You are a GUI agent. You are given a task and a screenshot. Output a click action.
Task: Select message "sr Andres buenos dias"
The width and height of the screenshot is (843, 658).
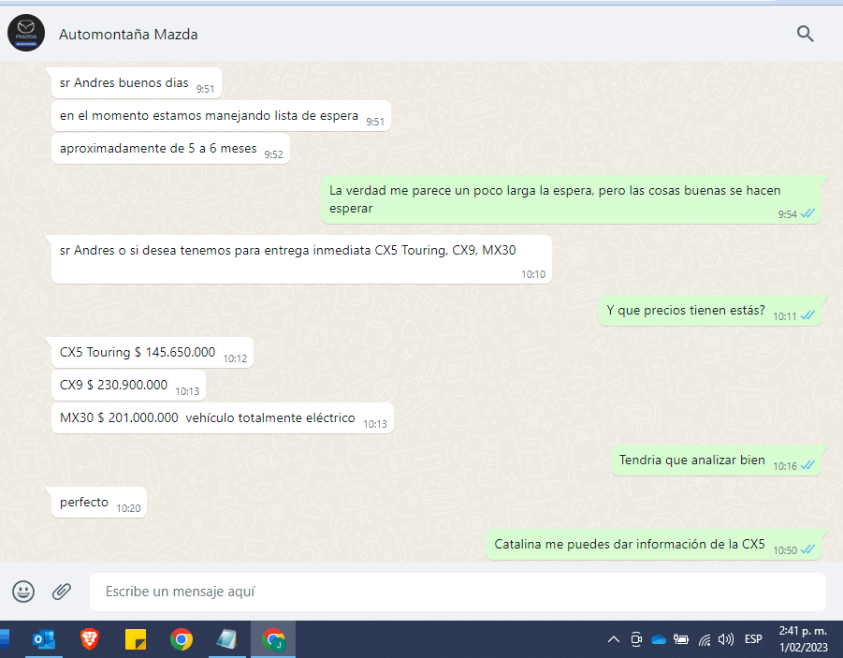click(x=137, y=83)
